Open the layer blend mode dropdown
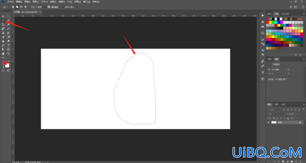Screen dimensions: 306x163 [x=276, y=114]
